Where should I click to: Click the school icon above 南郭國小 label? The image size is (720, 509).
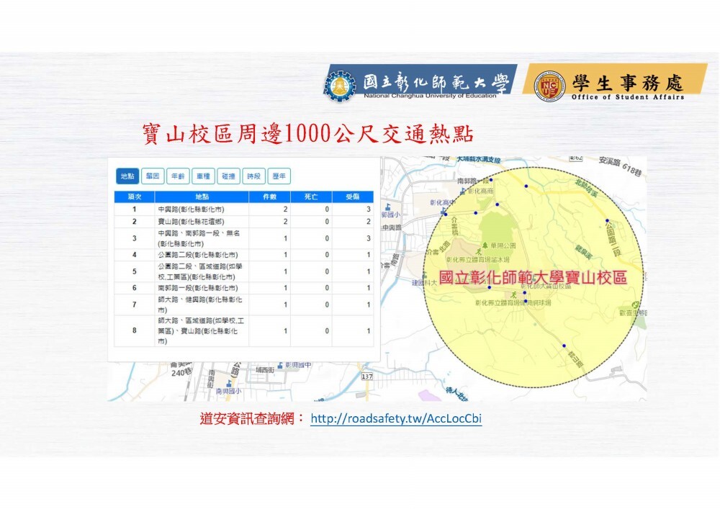click(389, 207)
